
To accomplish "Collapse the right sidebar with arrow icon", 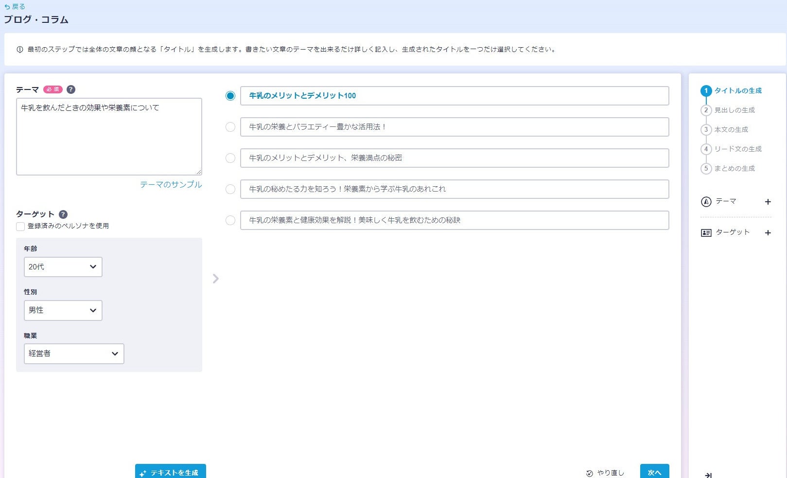I will pyautogui.click(x=708, y=475).
